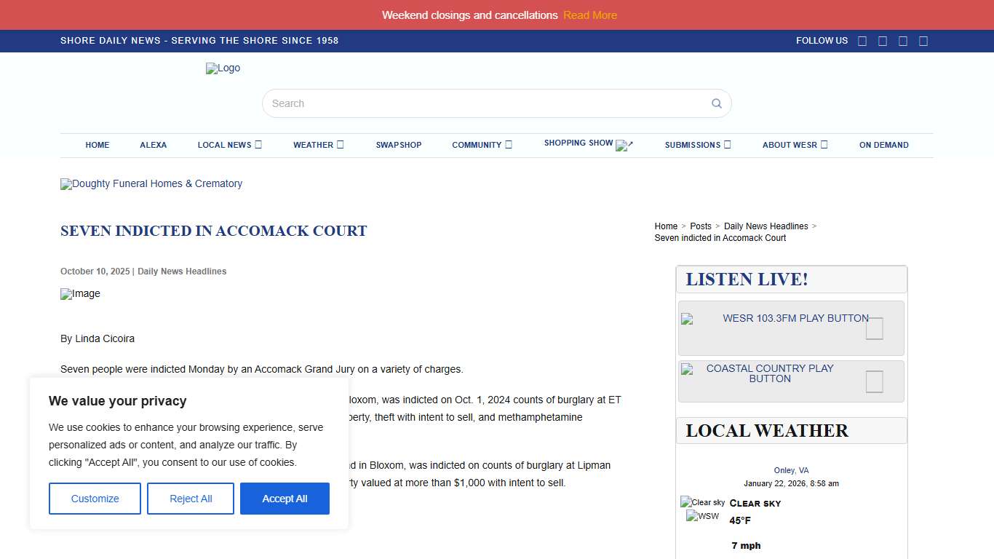This screenshot has height=559, width=994.
Task: Accept all cookies
Action: (x=285, y=499)
